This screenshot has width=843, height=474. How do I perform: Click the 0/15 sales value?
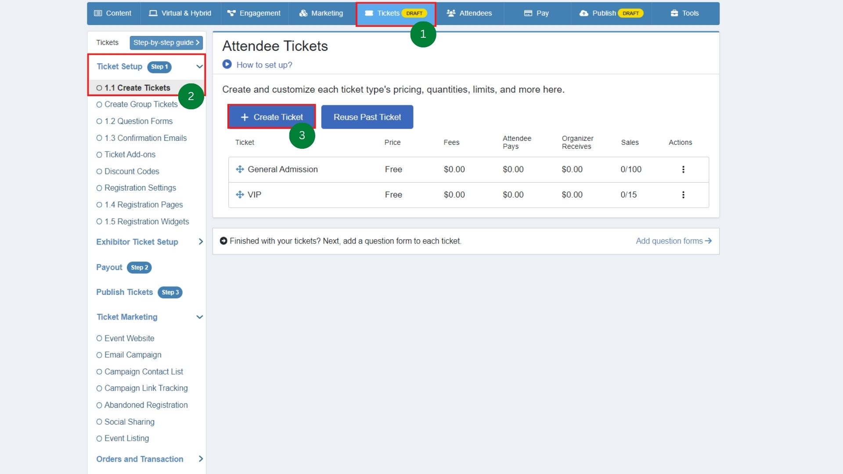(x=628, y=195)
